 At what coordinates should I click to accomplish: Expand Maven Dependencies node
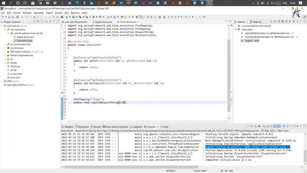[5, 56]
